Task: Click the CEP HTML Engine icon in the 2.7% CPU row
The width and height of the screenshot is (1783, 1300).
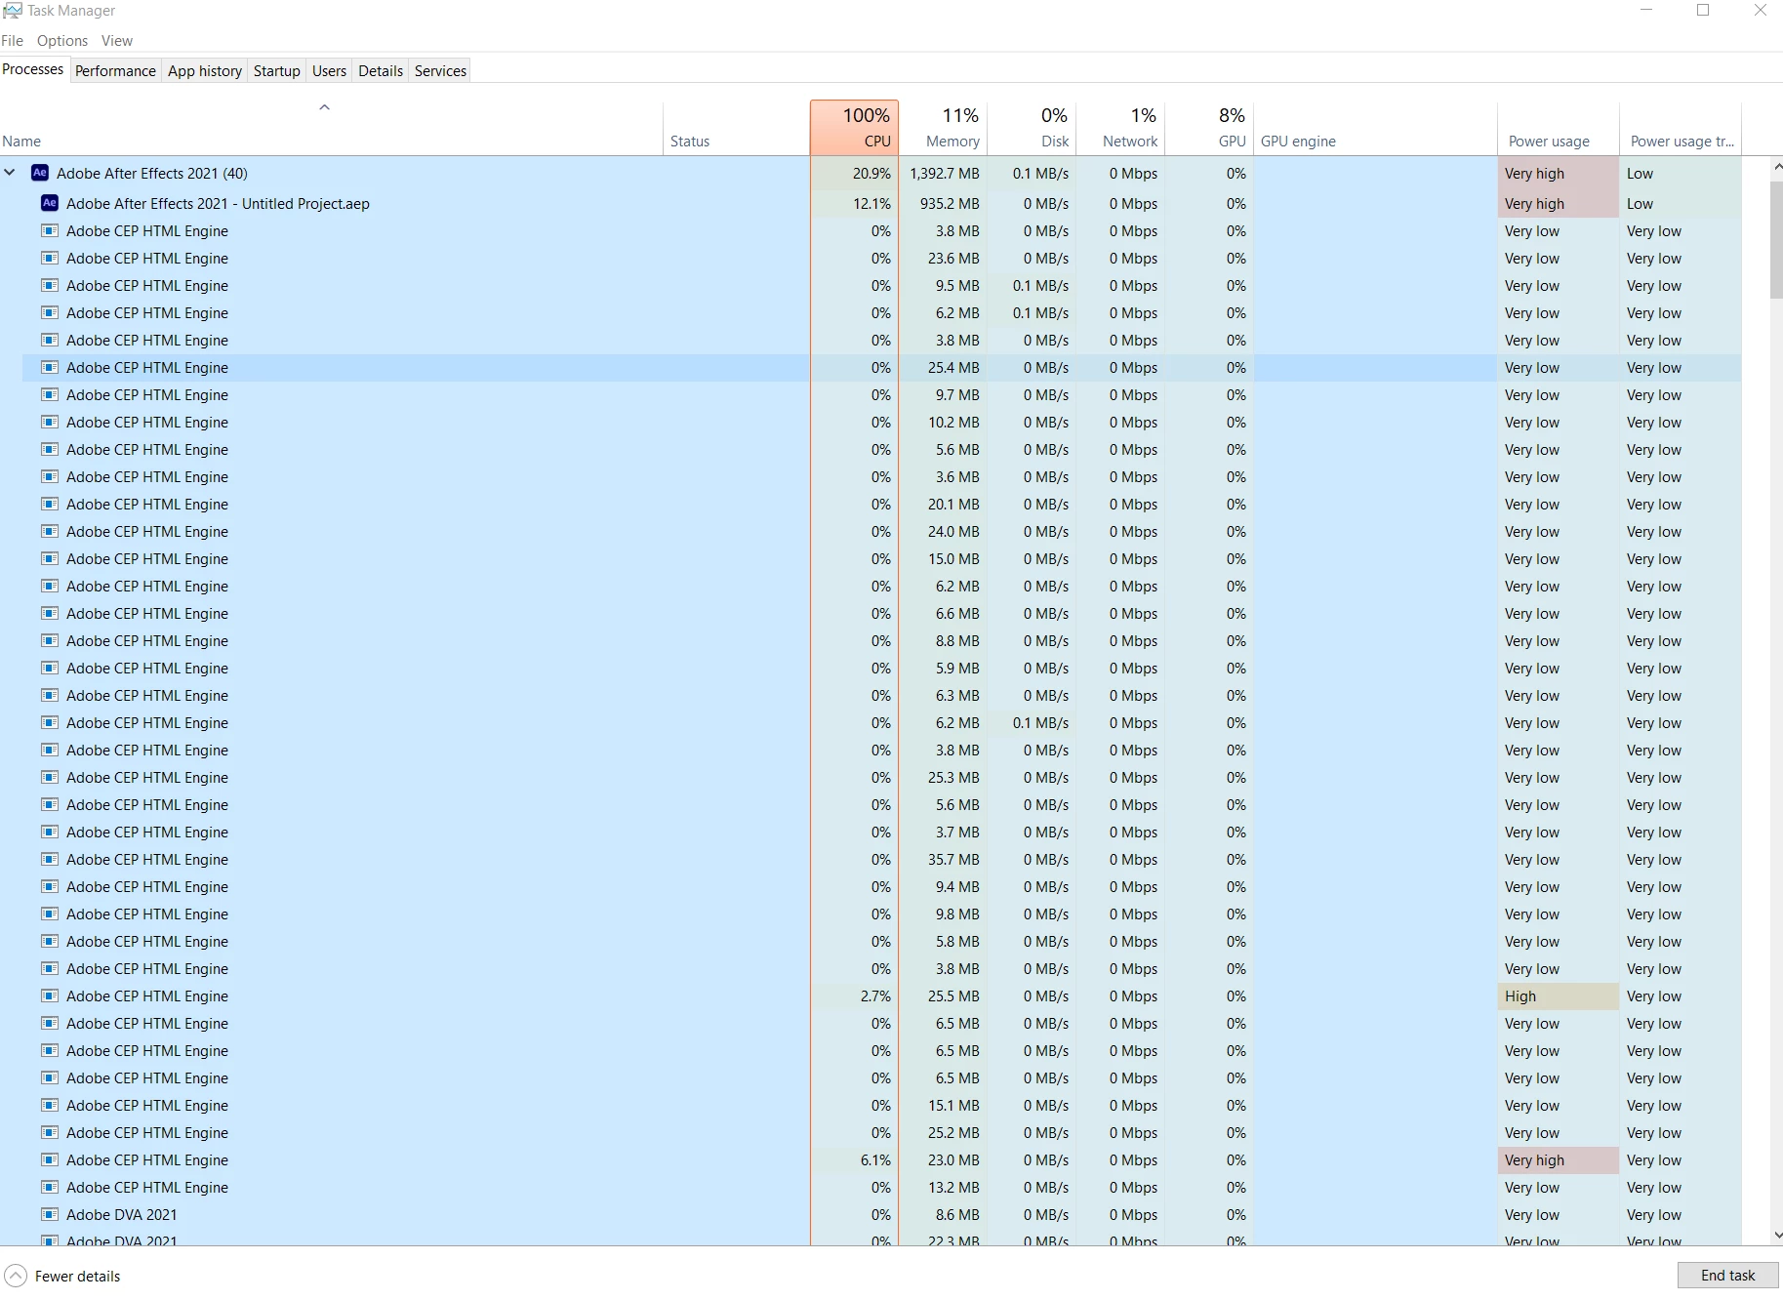Action: click(49, 996)
